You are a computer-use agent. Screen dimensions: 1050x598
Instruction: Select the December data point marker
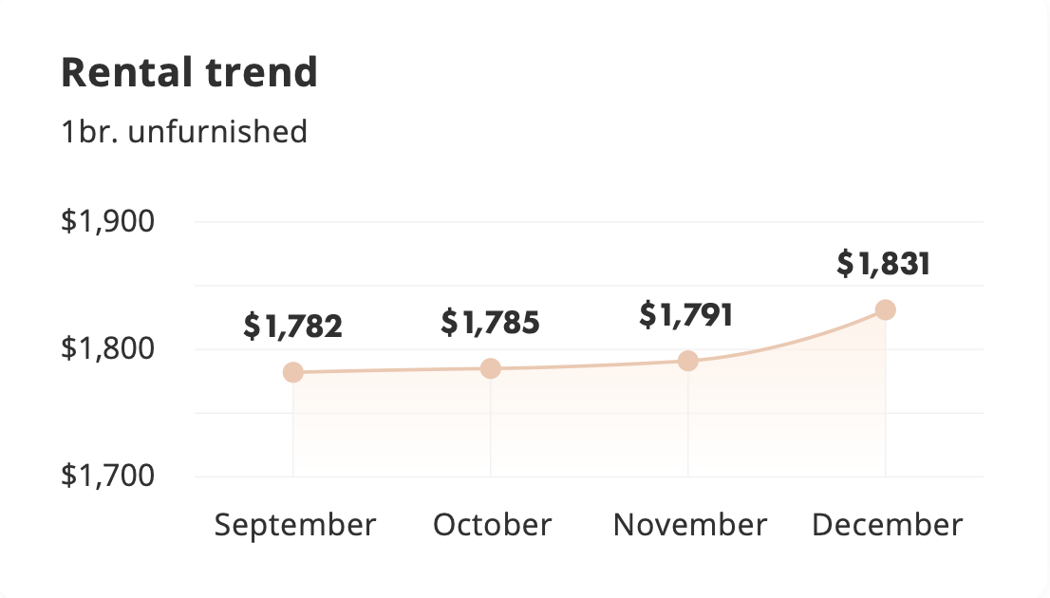tap(885, 310)
